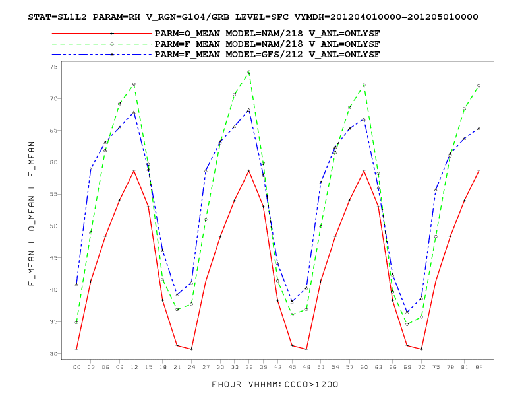The height and width of the screenshot is (404, 522).
Task: Click x-axis tick label 06
Action: coord(105,367)
